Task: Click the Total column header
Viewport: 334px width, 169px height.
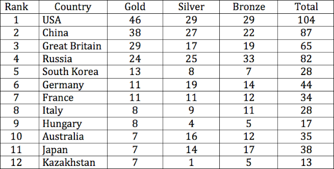Action: point(306,7)
